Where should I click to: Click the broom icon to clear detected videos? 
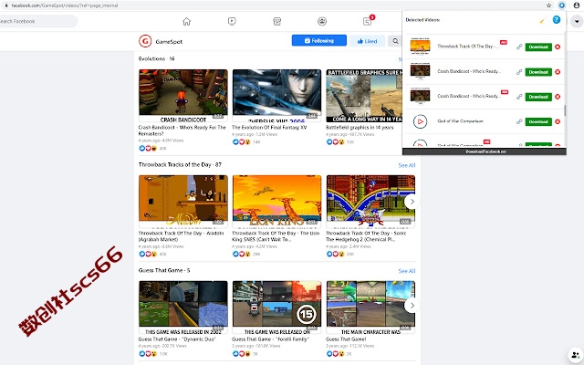coord(543,20)
